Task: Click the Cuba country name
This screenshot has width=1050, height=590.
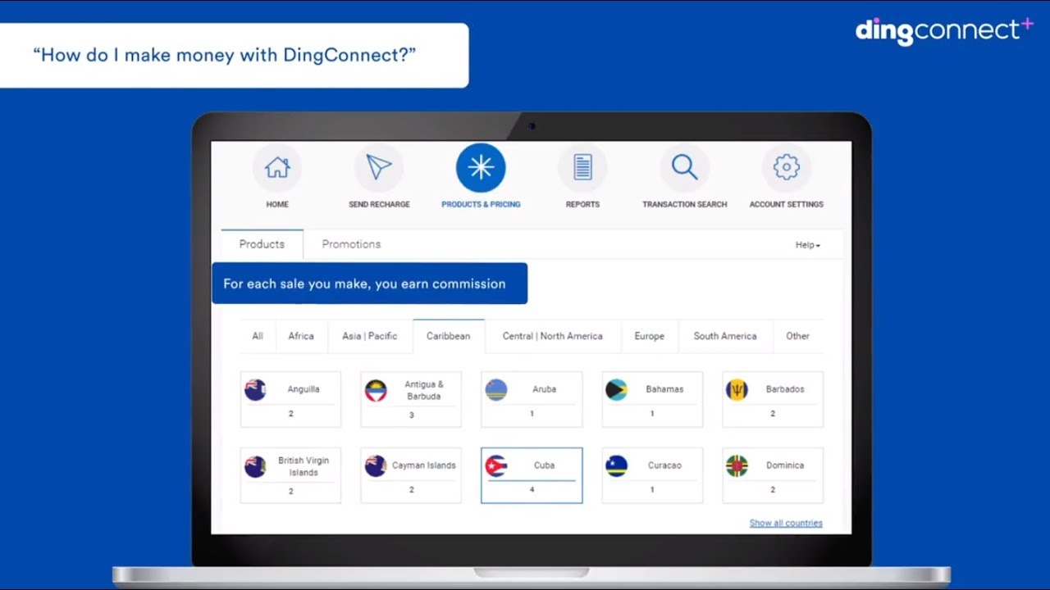Action: (544, 465)
